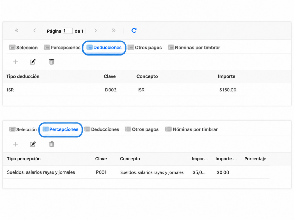Open Selección tab in lower panel
The height and width of the screenshot is (220, 294).
pyautogui.click(x=23, y=129)
